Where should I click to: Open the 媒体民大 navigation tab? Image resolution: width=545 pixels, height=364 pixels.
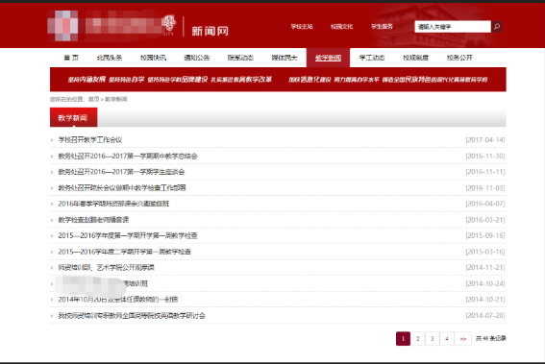285,58
